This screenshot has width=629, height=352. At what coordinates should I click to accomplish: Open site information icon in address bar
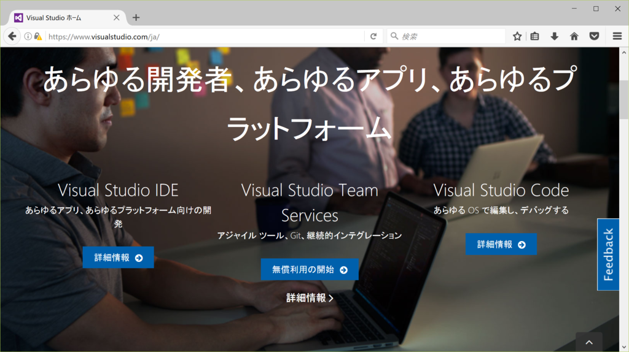[x=28, y=36]
